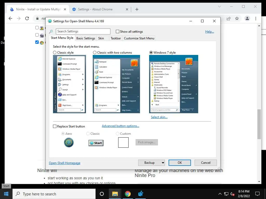Click the Classic with two columns preview image

(x=116, y=84)
